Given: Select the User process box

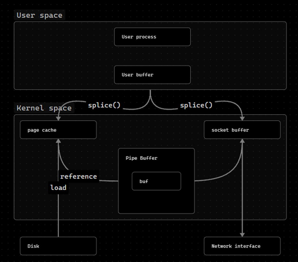Looking at the screenshot, I should pyautogui.click(x=152, y=37).
